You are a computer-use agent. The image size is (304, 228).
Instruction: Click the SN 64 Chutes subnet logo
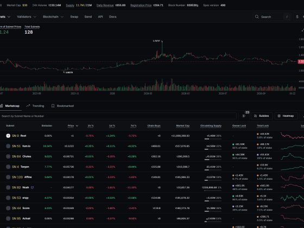pos(8,156)
